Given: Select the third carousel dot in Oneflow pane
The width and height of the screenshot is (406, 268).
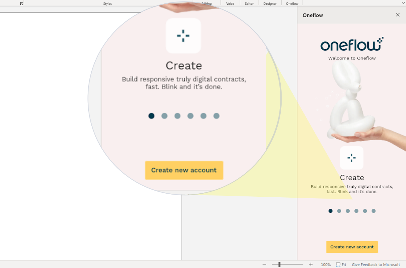Looking at the screenshot, I should pos(347,211).
